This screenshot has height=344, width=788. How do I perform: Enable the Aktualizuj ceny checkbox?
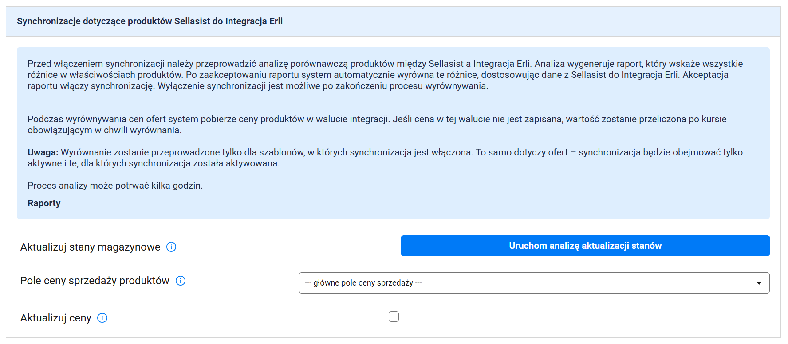point(394,317)
